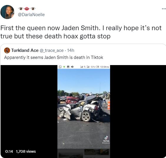Click the battery 53% indicator in video
This screenshot has width=166, height=158.
pos(95,67)
